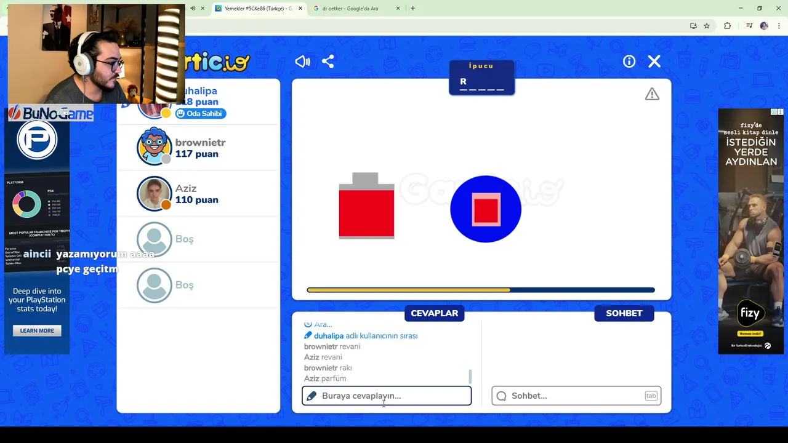Click the '110 puan' score
This screenshot has width=788, height=443.
tap(196, 199)
